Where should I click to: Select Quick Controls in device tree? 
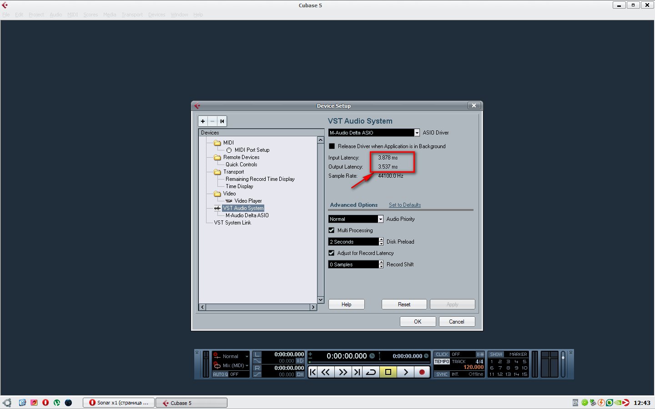(x=242, y=165)
